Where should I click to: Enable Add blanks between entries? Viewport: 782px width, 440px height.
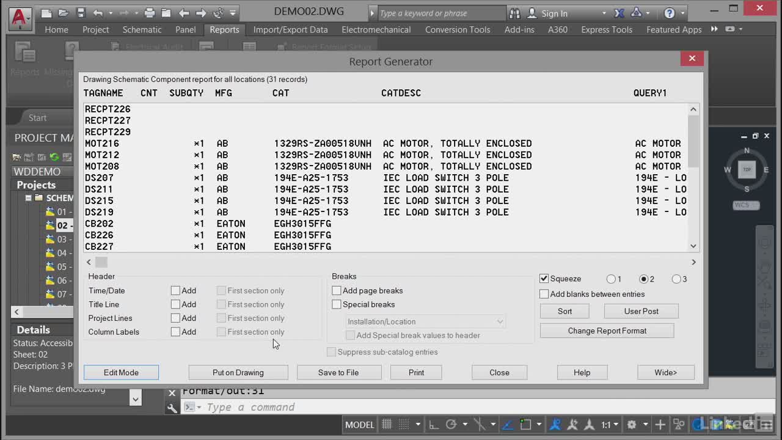pyautogui.click(x=544, y=294)
